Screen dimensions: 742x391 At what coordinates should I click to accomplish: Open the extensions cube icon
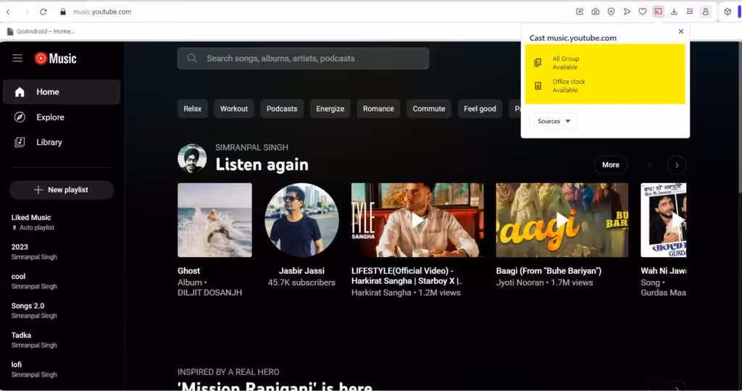coord(728,12)
